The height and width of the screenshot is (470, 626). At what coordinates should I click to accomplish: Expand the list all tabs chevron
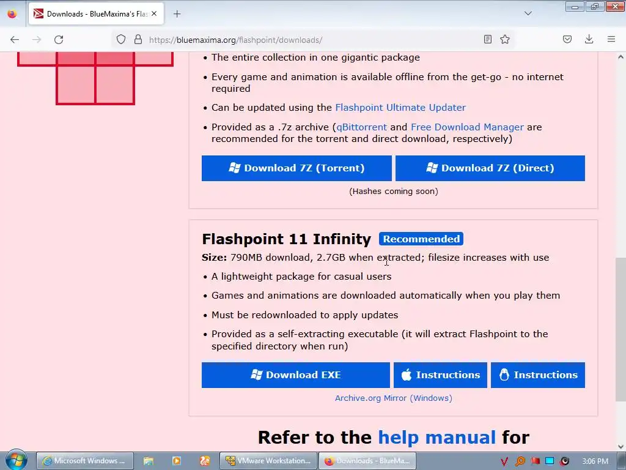coord(528,13)
